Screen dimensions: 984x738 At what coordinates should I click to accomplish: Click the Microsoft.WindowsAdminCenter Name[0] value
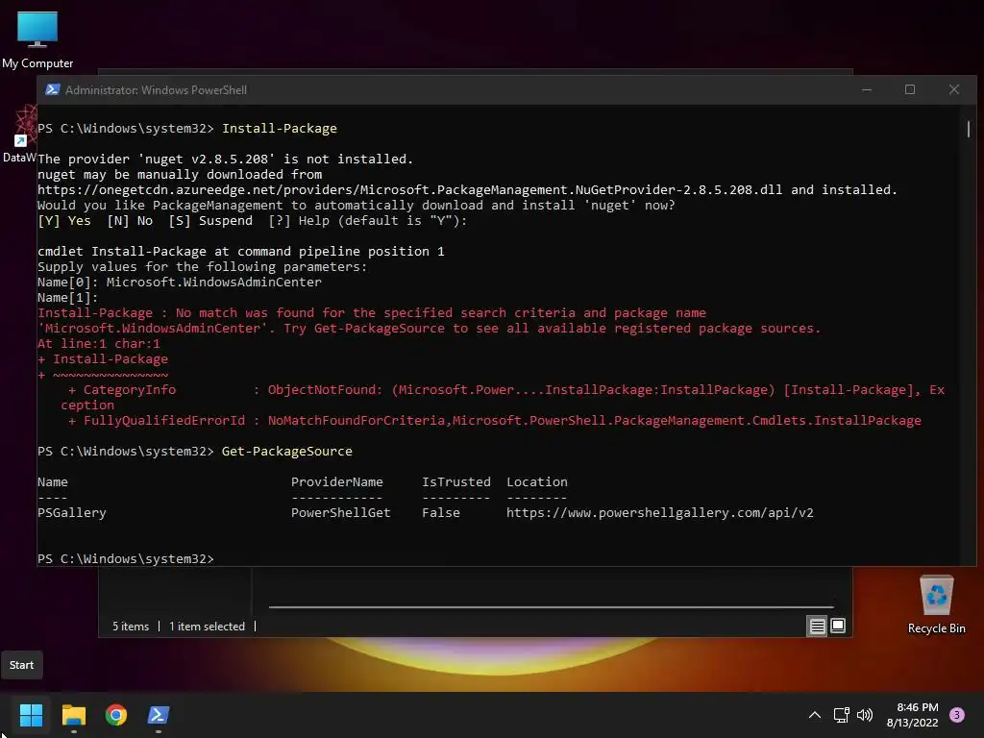click(x=213, y=282)
